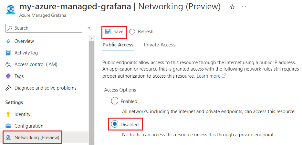
Task: Click the Refresh circular arrow icon
Action: pos(132,32)
